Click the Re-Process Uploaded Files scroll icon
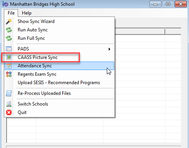The height and width of the screenshot is (148, 189). (9, 93)
